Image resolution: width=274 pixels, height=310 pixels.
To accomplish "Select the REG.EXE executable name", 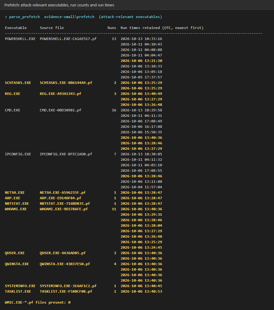I will pos(13,94).
